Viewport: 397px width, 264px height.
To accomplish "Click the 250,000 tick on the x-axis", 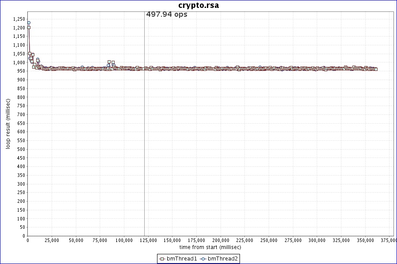I will pyautogui.click(x=269, y=240).
